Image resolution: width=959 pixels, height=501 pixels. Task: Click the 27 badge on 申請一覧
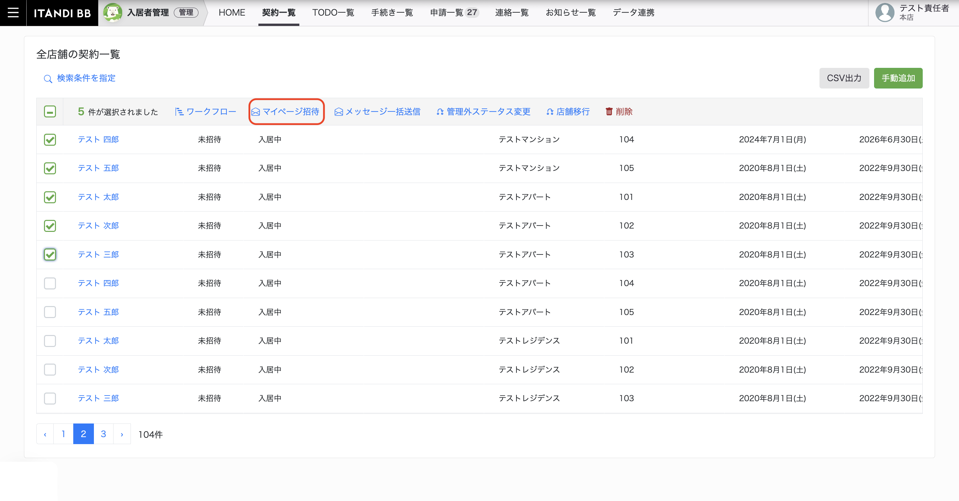472,13
